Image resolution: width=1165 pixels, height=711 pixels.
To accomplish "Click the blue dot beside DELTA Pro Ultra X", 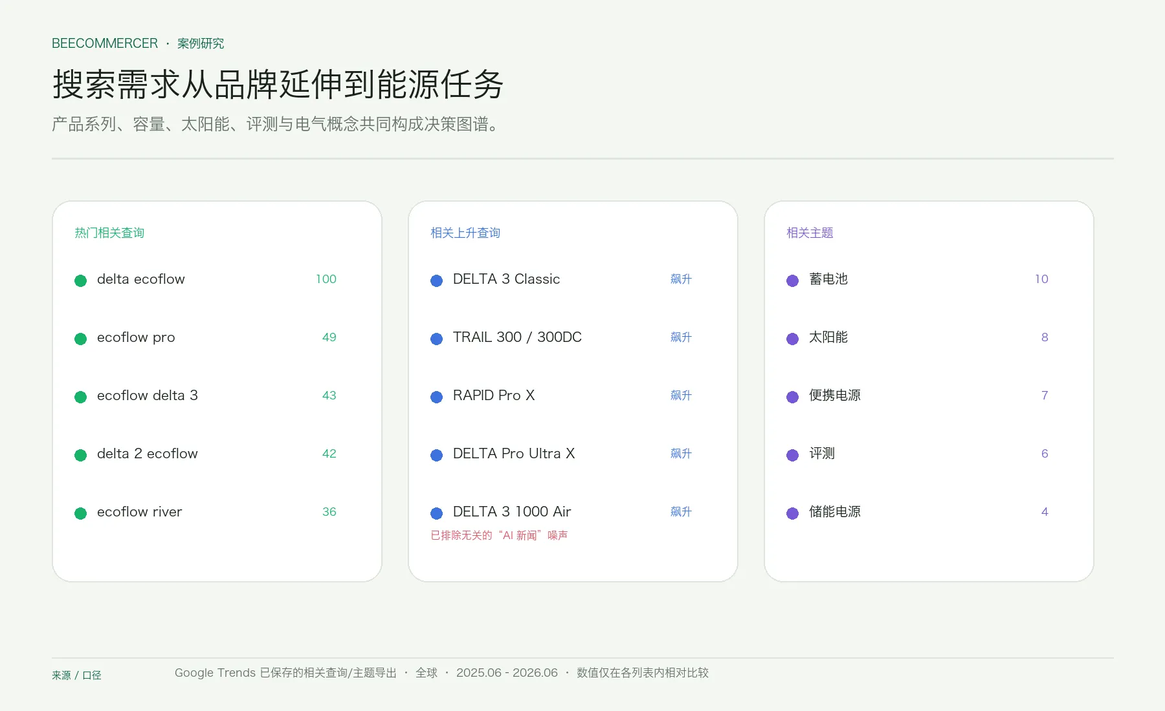I will click(x=436, y=455).
